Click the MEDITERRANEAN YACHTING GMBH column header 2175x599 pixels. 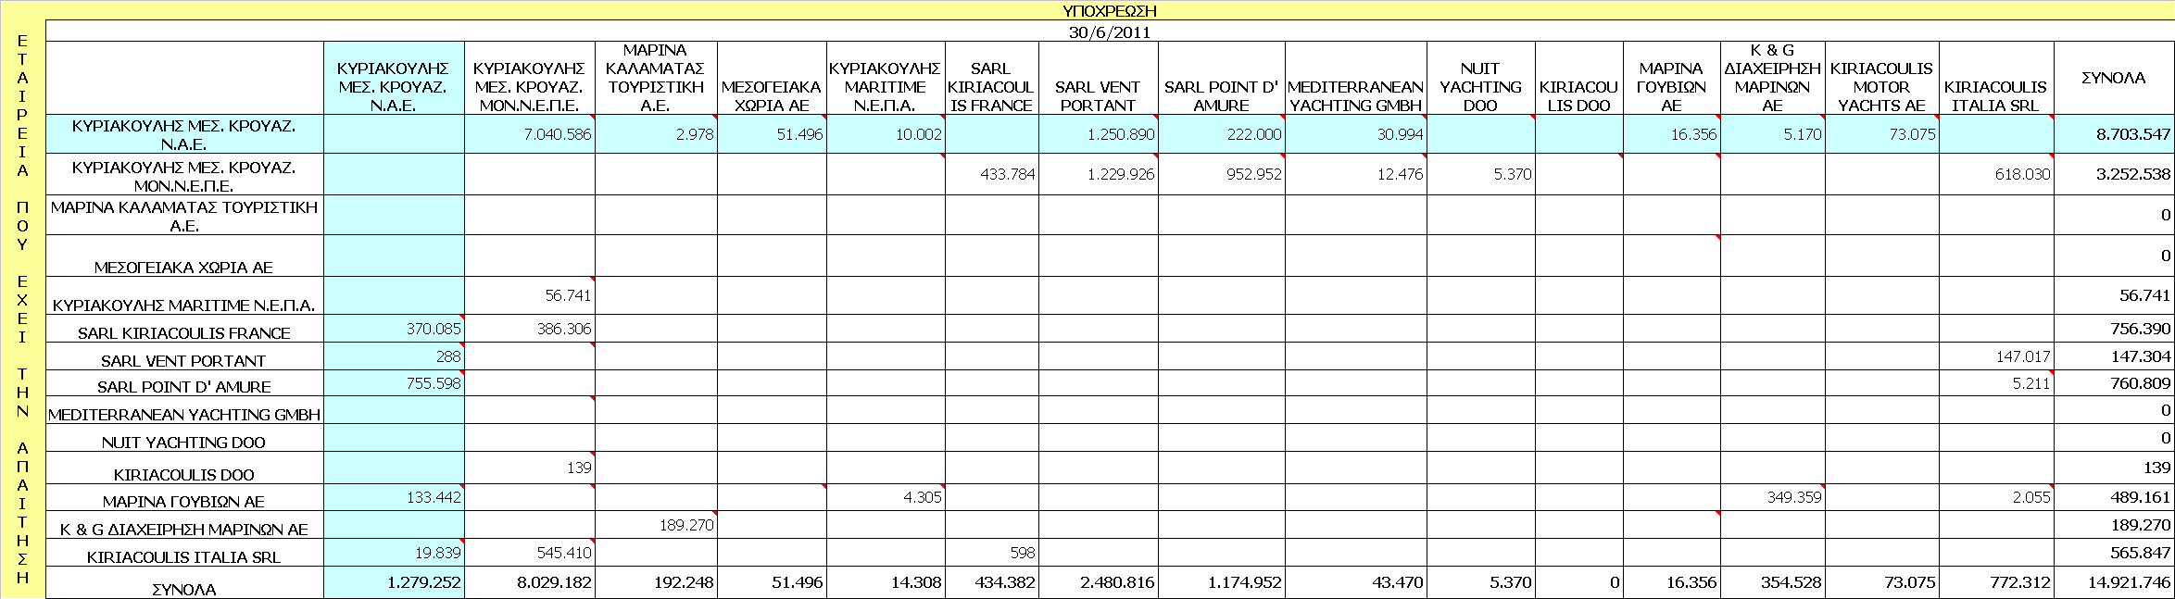pyautogui.click(x=1355, y=96)
